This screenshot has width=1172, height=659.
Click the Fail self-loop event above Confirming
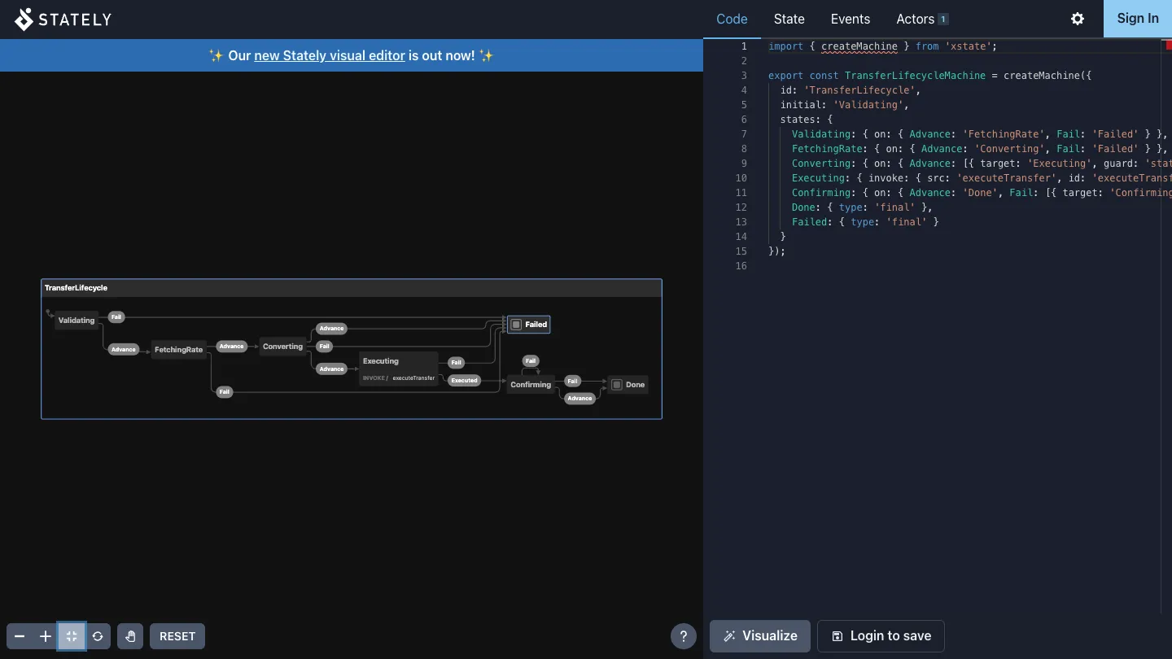click(531, 361)
